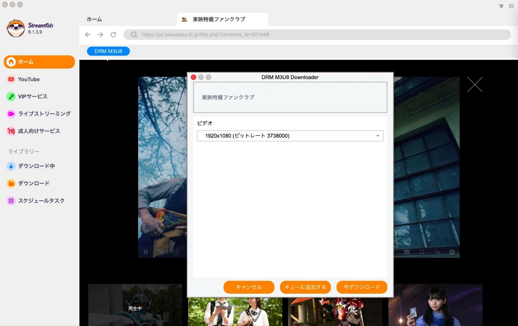
Task: Skip the video forward 10 seconds
Action: click(x=176, y=252)
